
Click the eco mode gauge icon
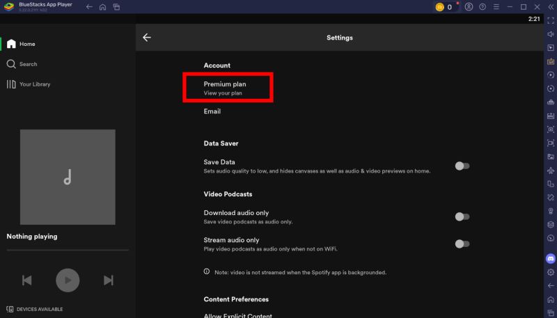pos(551,238)
